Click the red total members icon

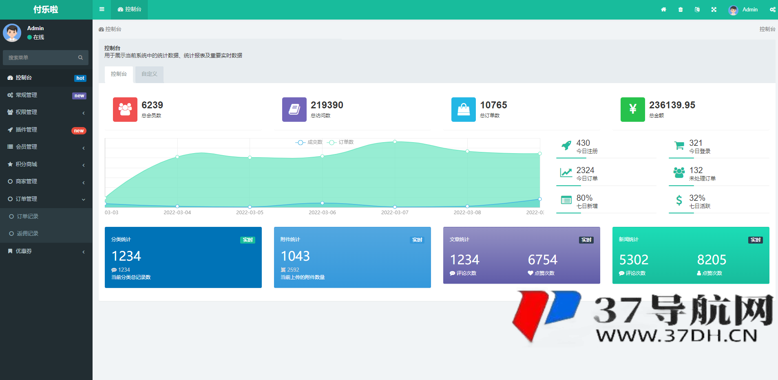pyautogui.click(x=125, y=109)
